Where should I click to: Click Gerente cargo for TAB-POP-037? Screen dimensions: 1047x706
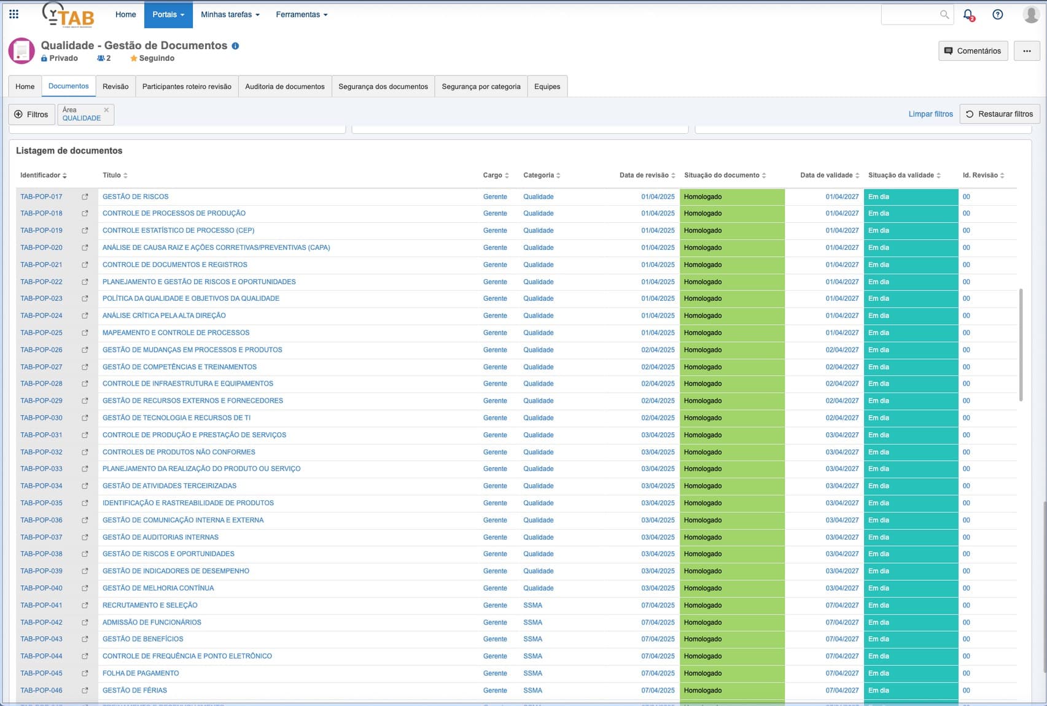tap(495, 537)
